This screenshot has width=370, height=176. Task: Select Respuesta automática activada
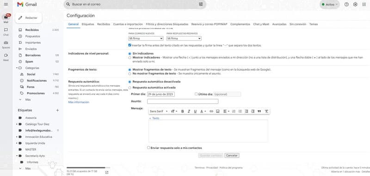click(x=129, y=88)
